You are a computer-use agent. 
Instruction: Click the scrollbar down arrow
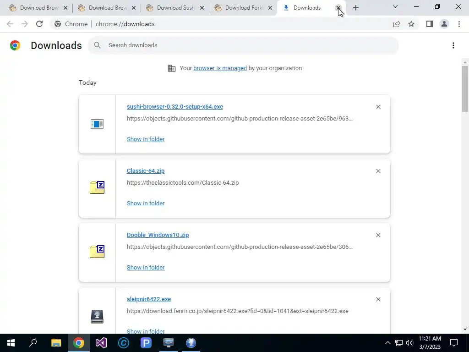[465, 330]
